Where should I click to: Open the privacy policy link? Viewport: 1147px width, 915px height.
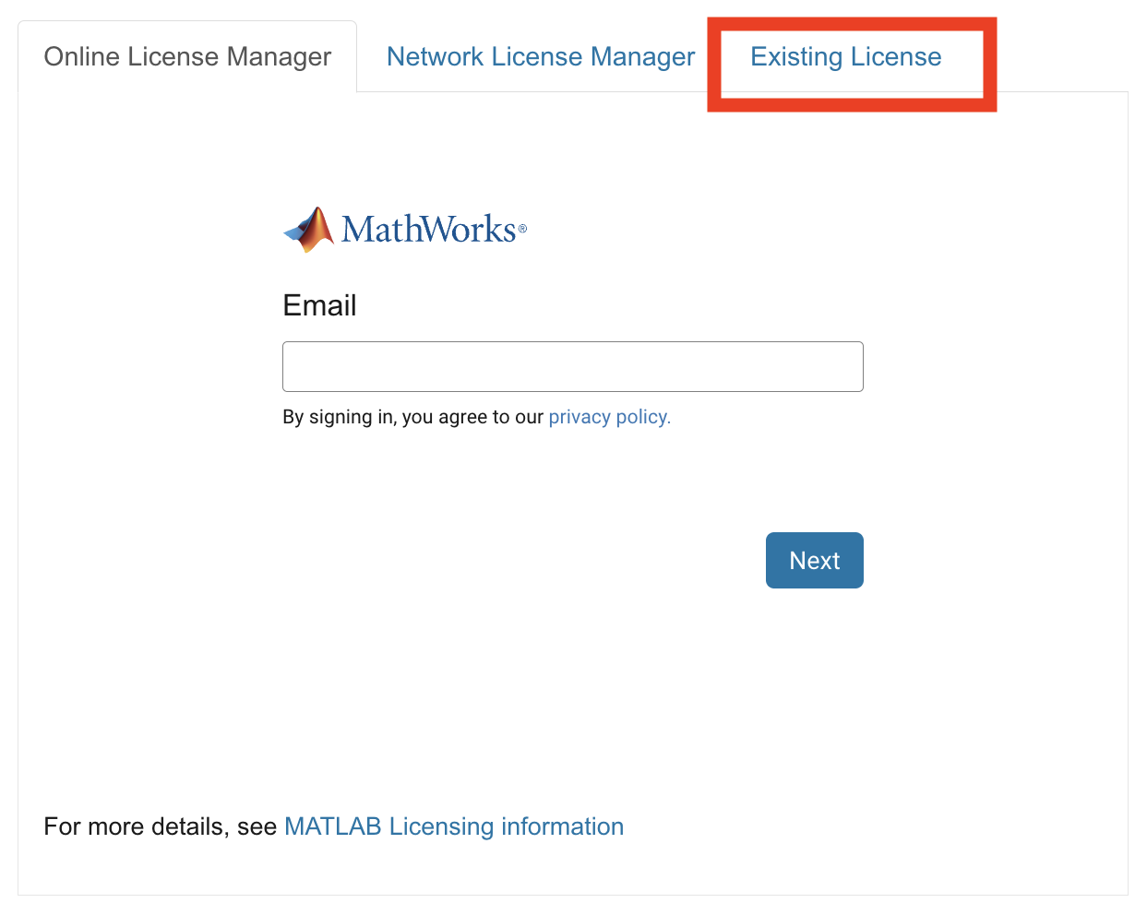[x=609, y=417]
